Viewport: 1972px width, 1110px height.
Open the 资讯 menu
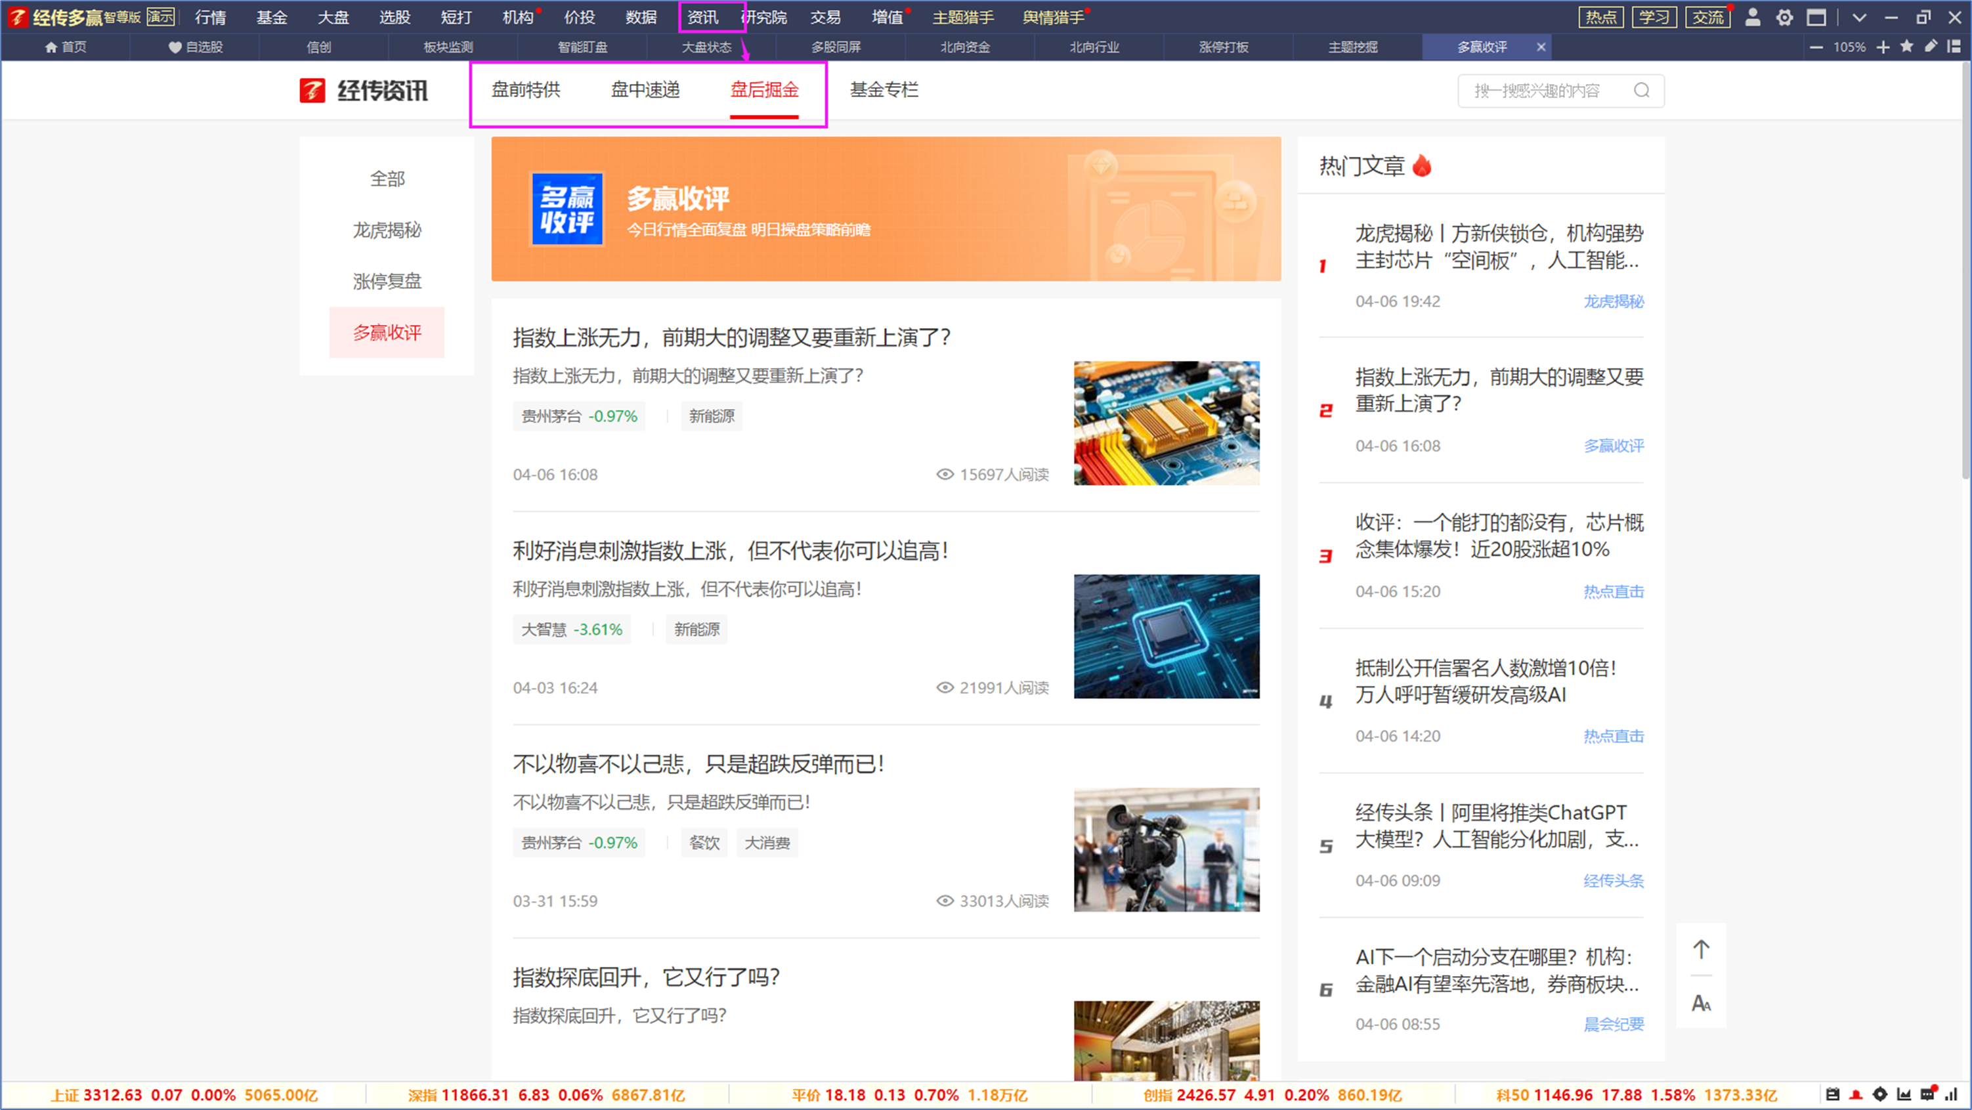[x=703, y=17]
